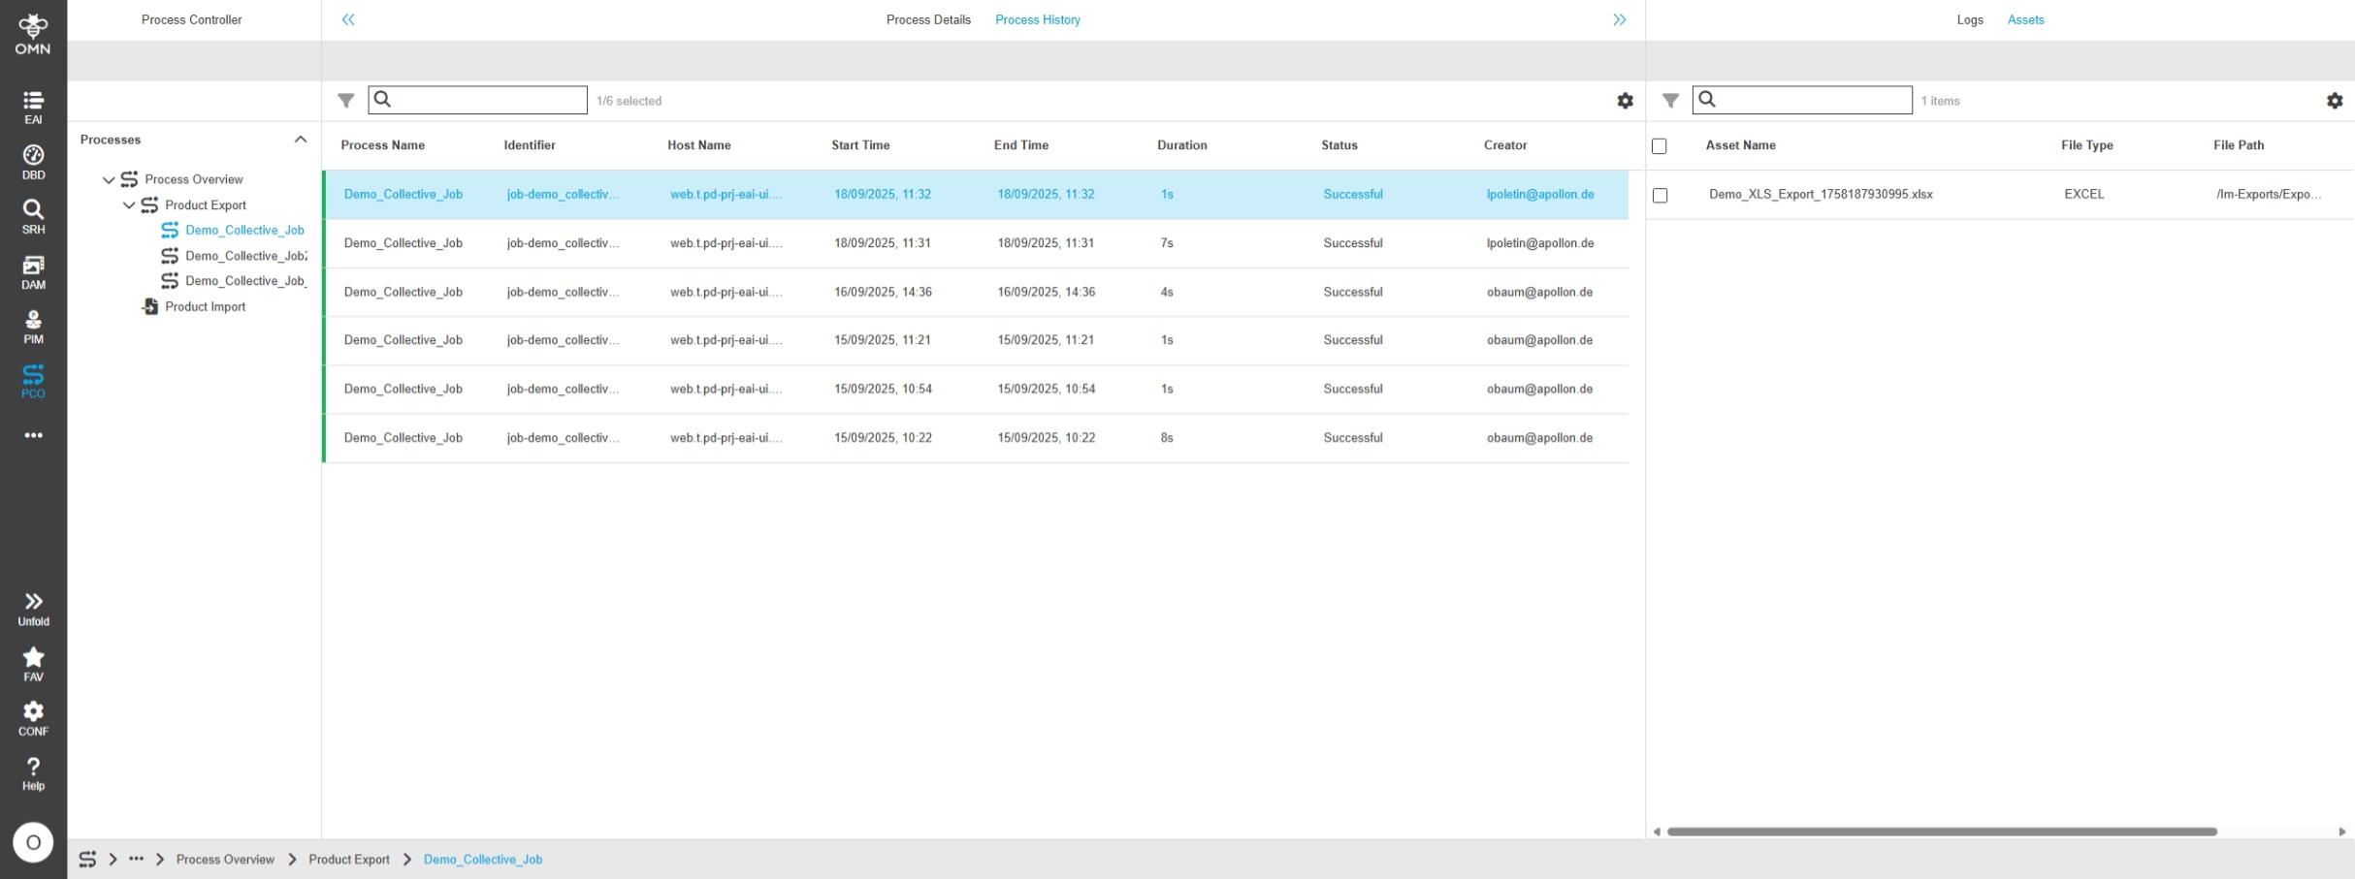The image size is (2355, 879).
Task: Open the EAI module in sidebar
Action: click(33, 107)
